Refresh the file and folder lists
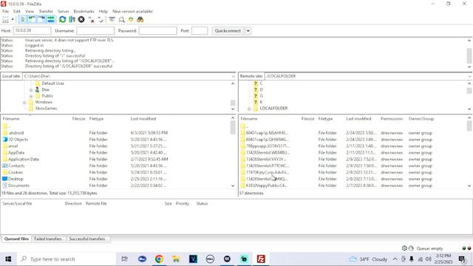473x266 pixels. (x=62, y=20)
